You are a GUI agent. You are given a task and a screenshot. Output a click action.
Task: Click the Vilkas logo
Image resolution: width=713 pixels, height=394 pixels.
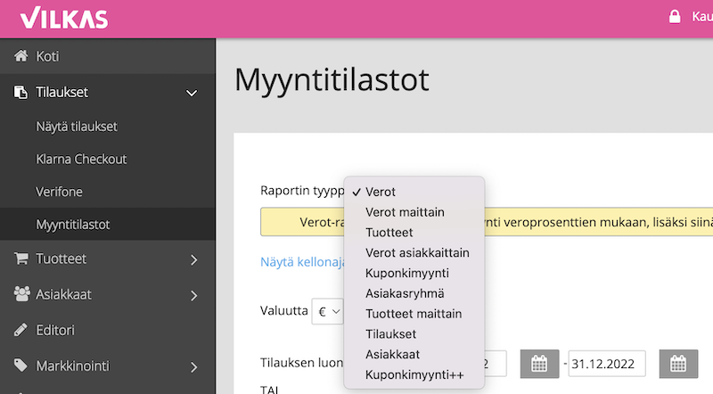coord(64,18)
